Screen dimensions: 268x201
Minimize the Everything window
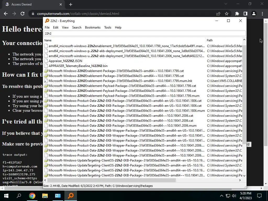click(x=217, y=21)
